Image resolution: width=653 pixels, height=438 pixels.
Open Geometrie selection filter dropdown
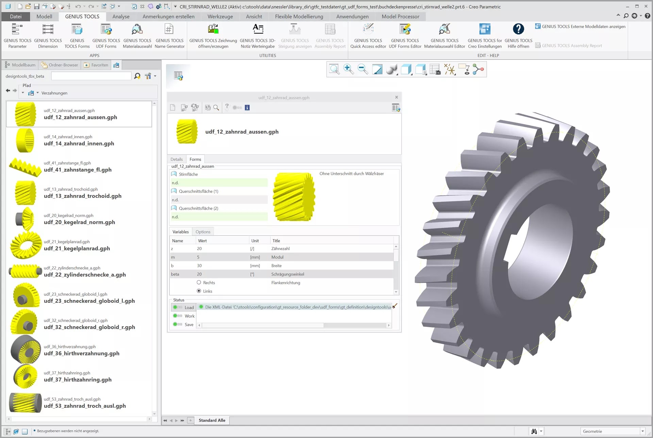tap(642, 431)
